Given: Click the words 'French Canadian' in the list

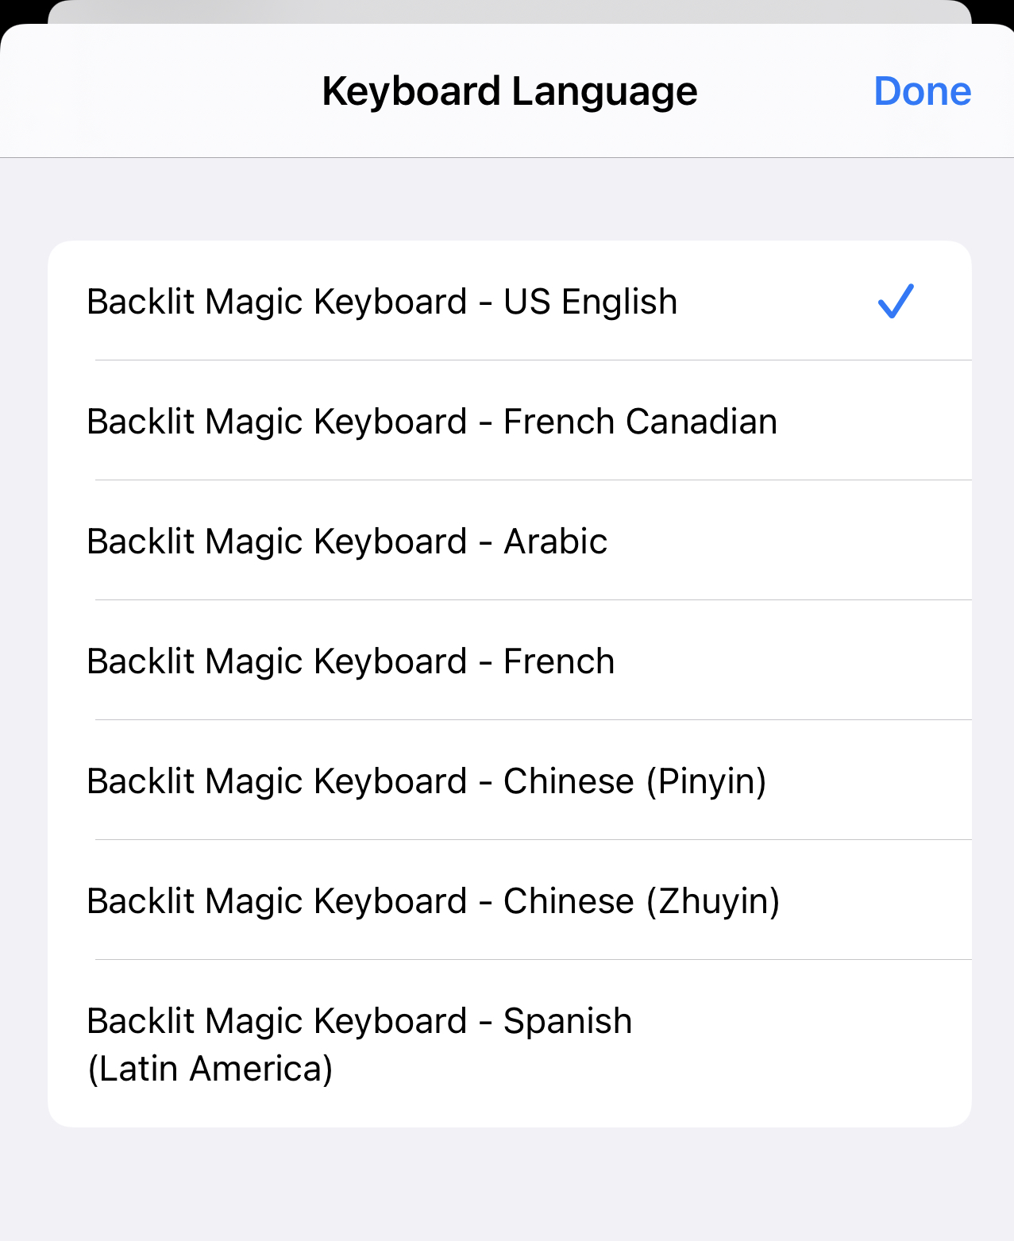Looking at the screenshot, I should [640, 422].
